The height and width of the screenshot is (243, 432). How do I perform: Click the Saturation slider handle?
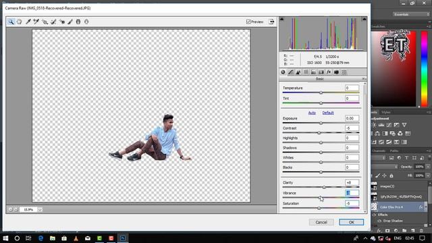point(319,209)
